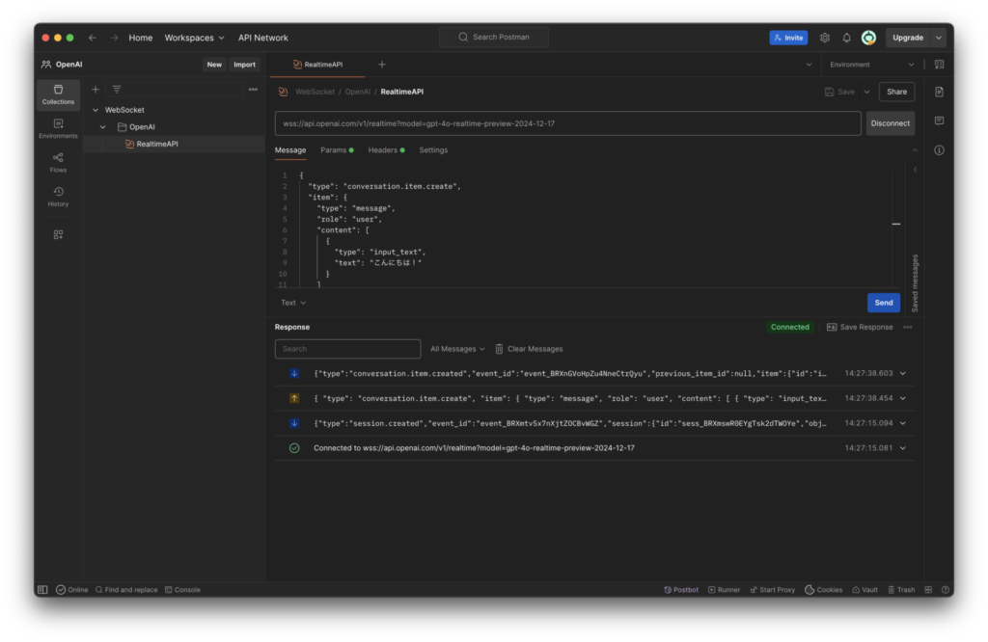The width and height of the screenshot is (988, 642).
Task: Open environment quick look icon
Action: 939,65
